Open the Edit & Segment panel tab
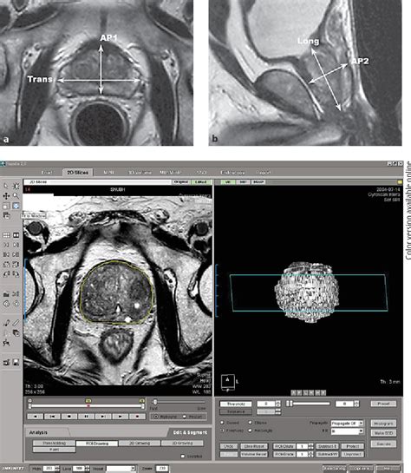Screen dimensions: 411x473 point(190,432)
